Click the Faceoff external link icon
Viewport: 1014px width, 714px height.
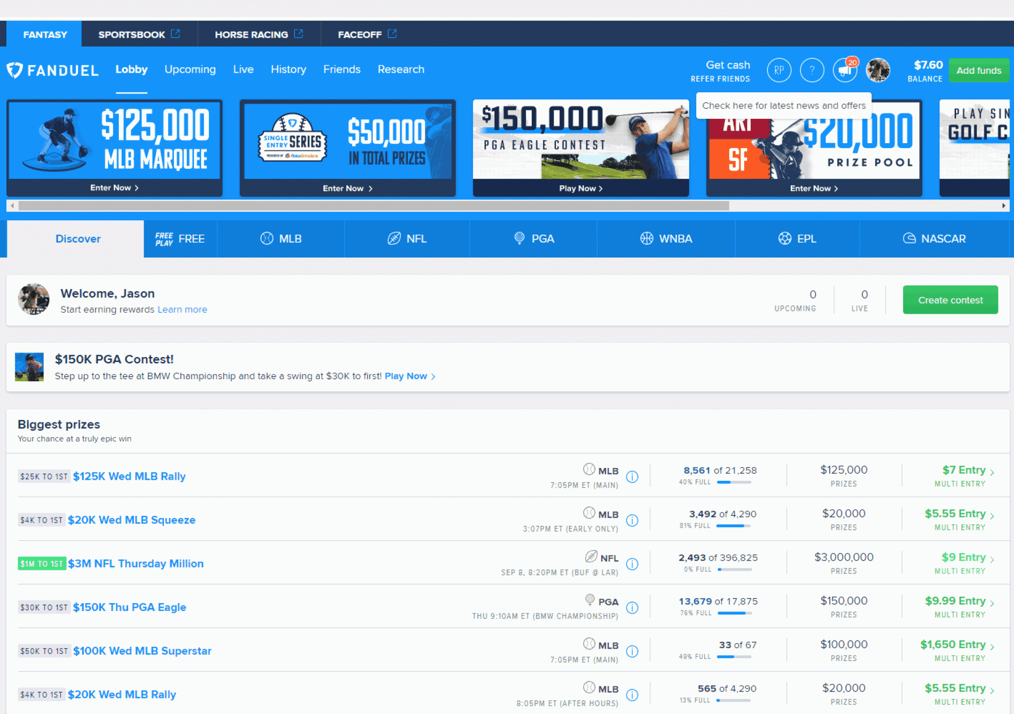pos(392,34)
